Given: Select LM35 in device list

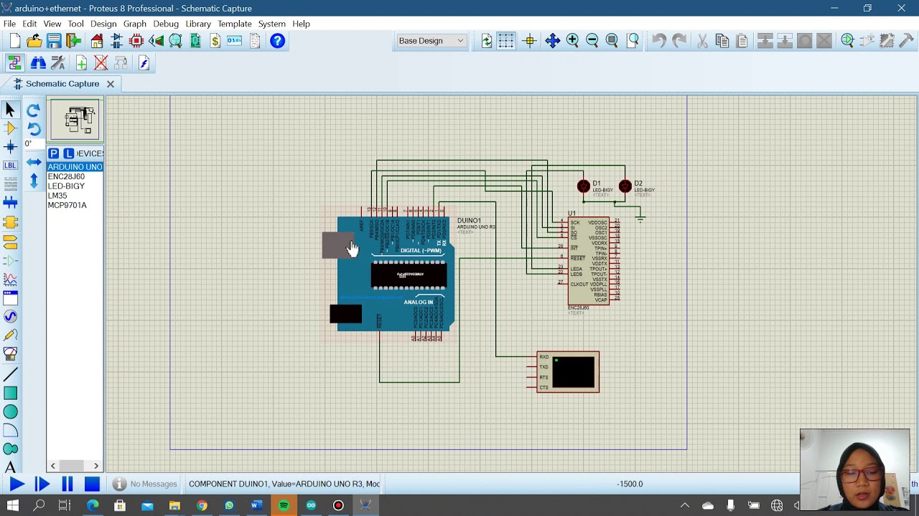Looking at the screenshot, I should click(x=75, y=196).
